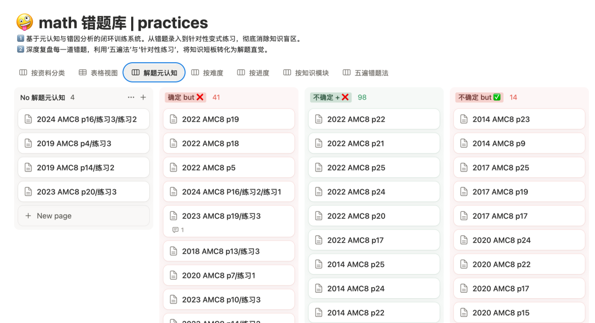Image resolution: width=595 pixels, height=323 pixels.
Task: Open the three-dot menu on No 解题元认知 column
Action: [131, 97]
